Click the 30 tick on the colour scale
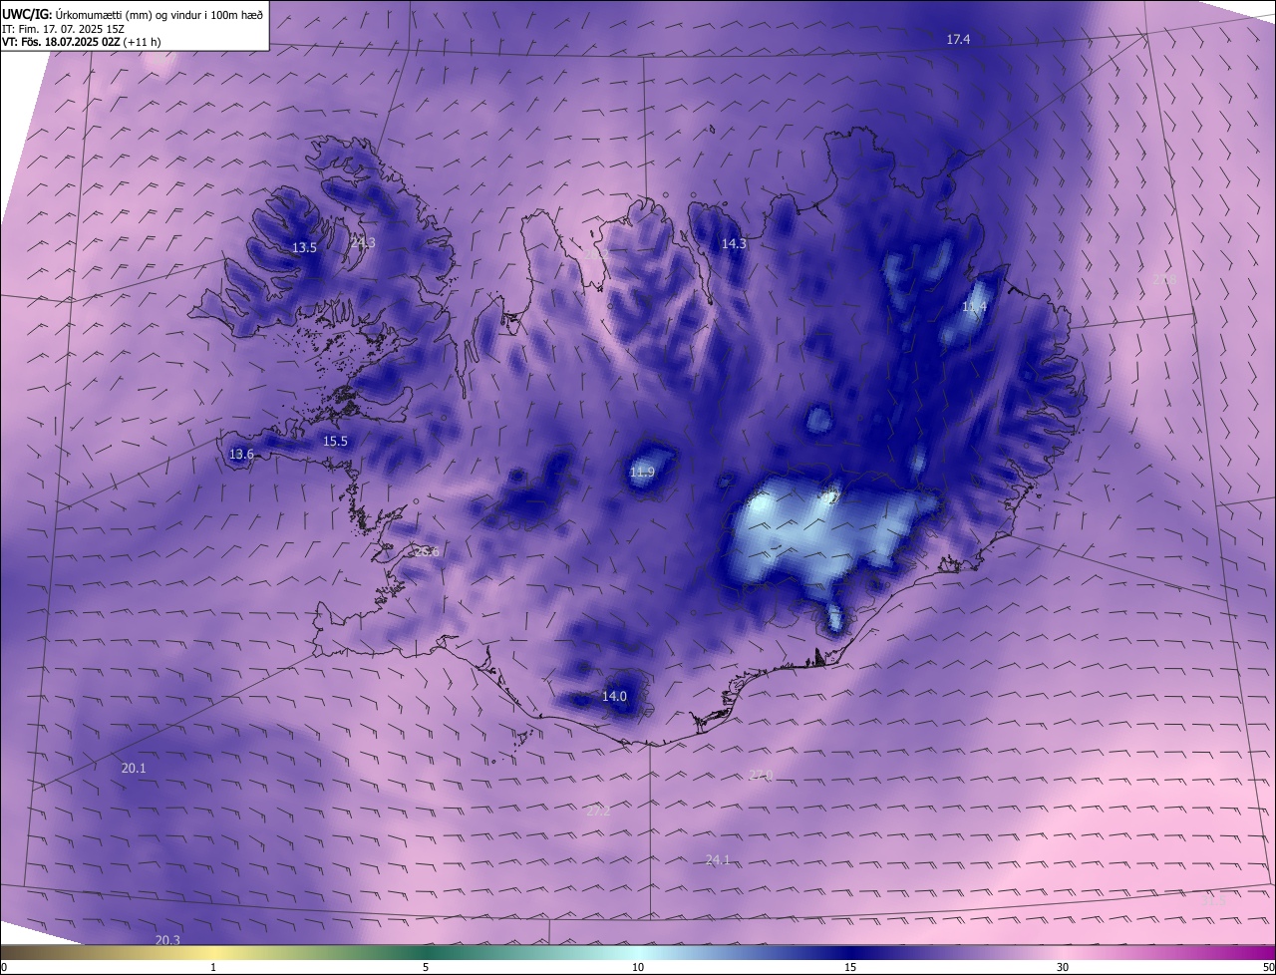 (x=1063, y=967)
